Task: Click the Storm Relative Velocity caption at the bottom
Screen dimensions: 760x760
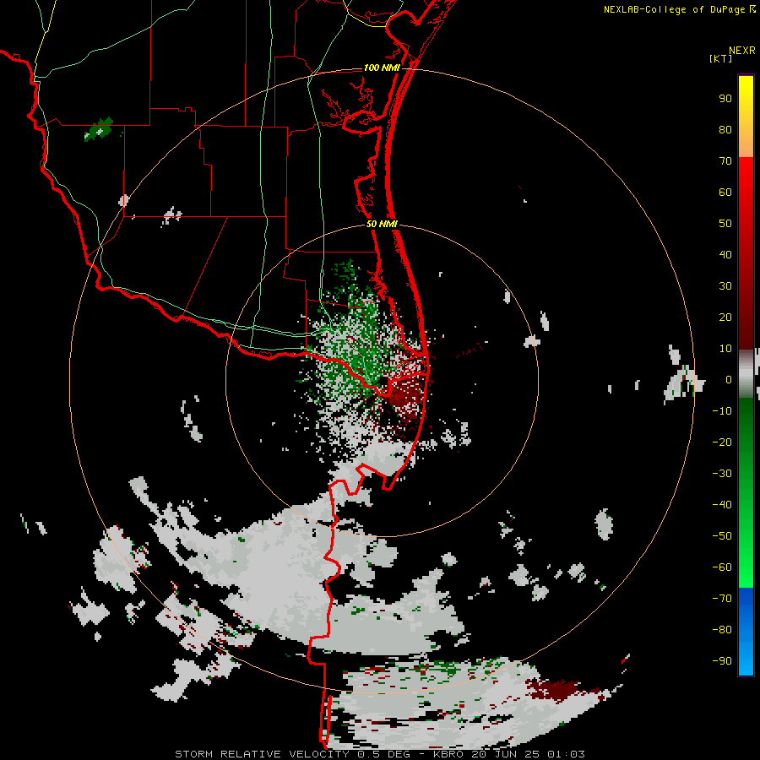Action: pos(379,754)
